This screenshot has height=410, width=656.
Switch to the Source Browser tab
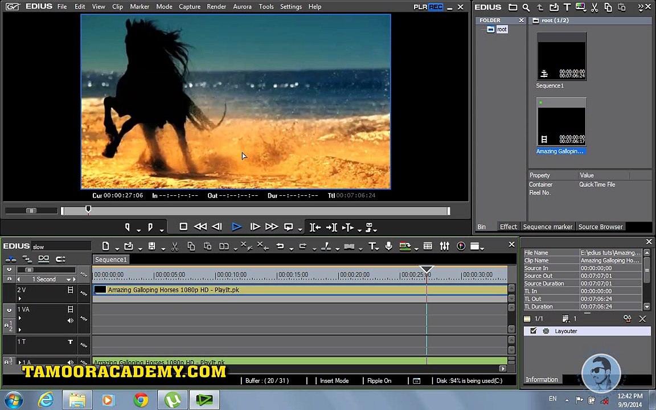(x=600, y=227)
